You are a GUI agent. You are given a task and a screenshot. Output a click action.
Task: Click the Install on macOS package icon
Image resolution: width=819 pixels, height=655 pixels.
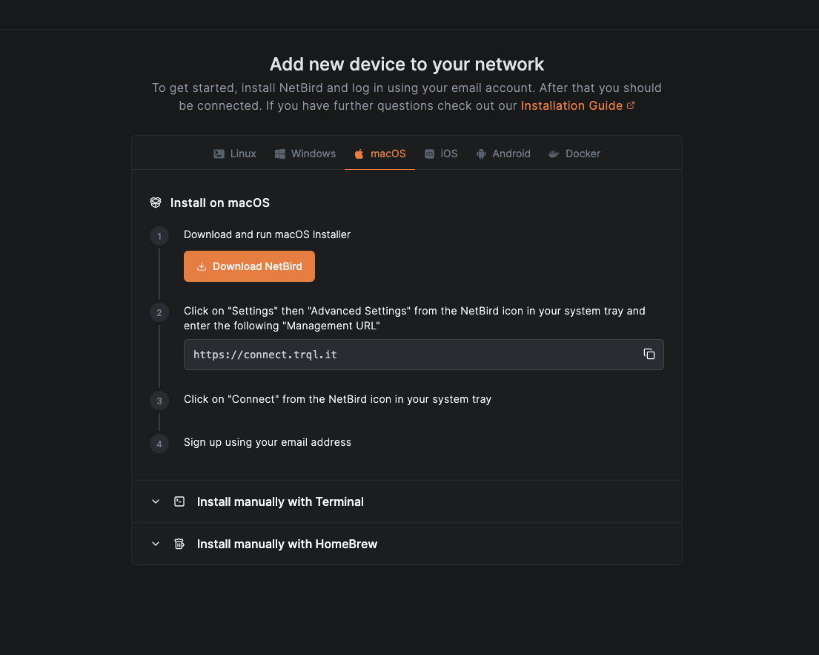[156, 203]
